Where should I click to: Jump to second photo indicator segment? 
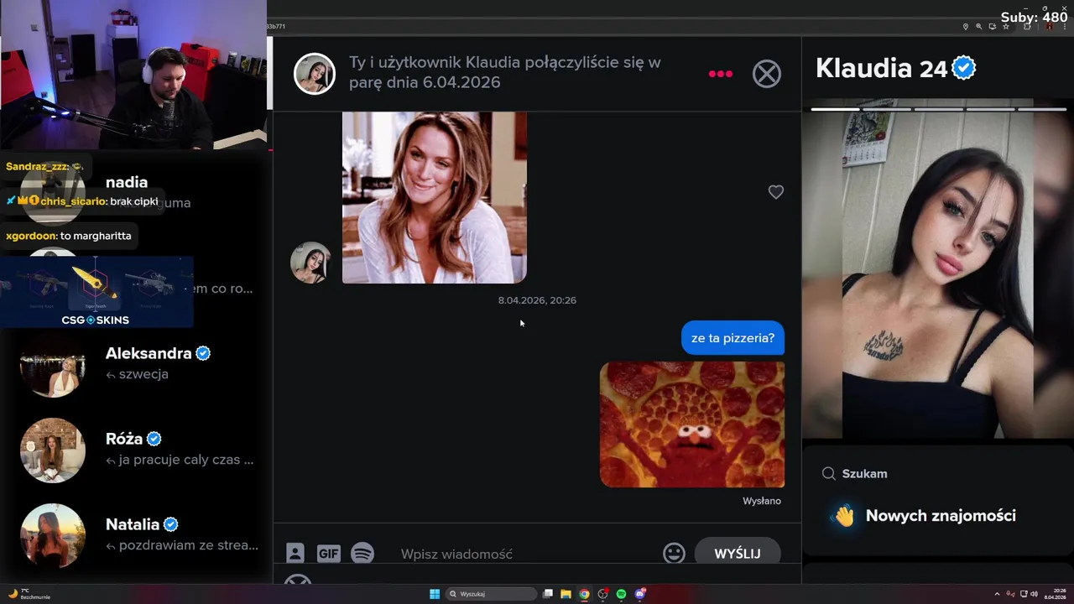pos(886,109)
